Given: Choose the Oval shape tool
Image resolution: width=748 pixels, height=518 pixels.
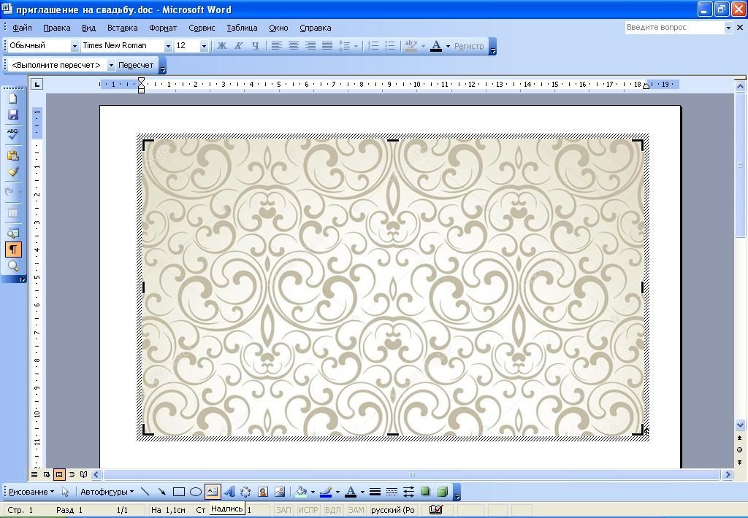Looking at the screenshot, I should (x=195, y=492).
